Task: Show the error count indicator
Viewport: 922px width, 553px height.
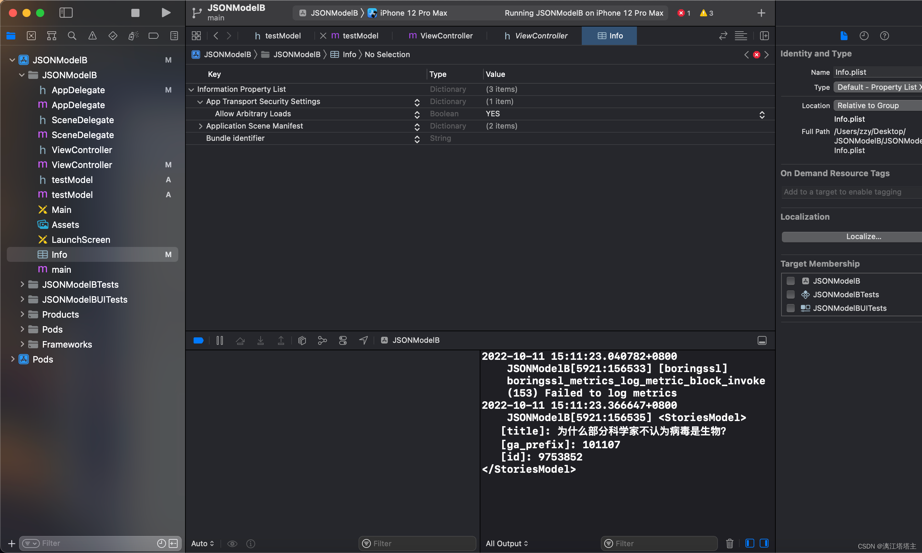Action: (x=684, y=13)
